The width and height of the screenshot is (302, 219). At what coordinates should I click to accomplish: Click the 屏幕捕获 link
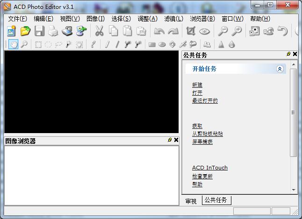tap(202, 141)
